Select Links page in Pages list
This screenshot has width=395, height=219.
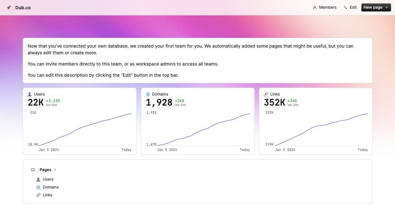(x=47, y=195)
